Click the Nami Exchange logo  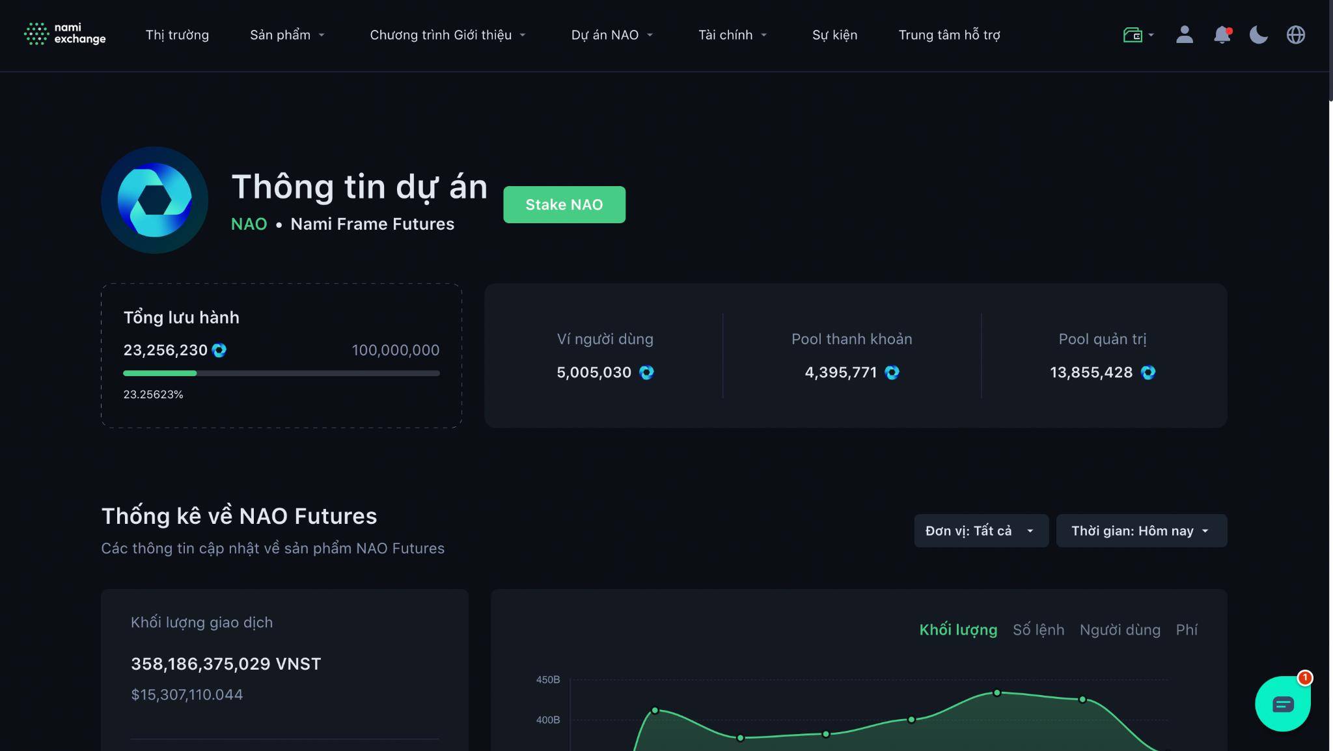64,34
